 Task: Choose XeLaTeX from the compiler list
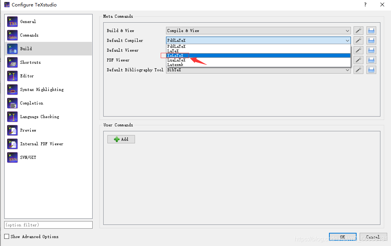258,55
